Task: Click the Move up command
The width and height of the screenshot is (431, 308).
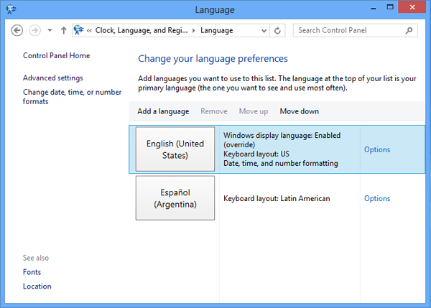Action: coord(253,111)
